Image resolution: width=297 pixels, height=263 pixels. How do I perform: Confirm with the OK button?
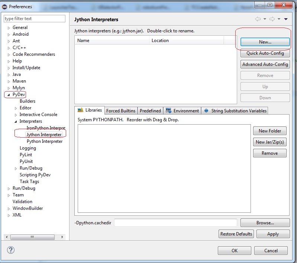pyautogui.click(x=235, y=251)
